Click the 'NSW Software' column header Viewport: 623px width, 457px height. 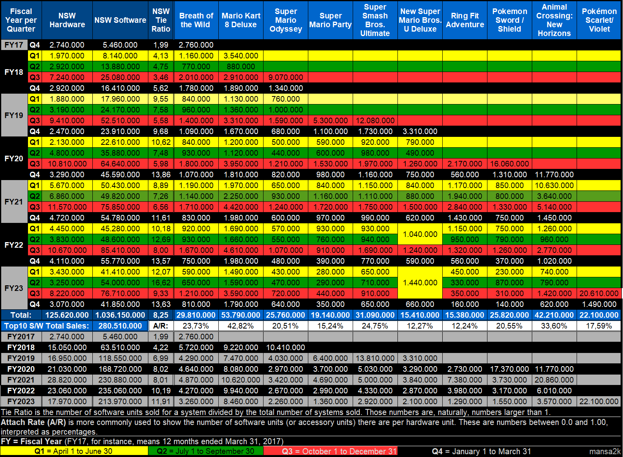120,20
